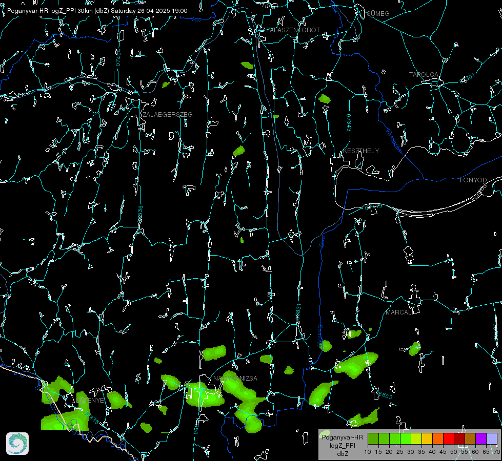Select the brown 55–60 dBZ legend swatch
The width and height of the screenshot is (502, 461).
coord(470,438)
